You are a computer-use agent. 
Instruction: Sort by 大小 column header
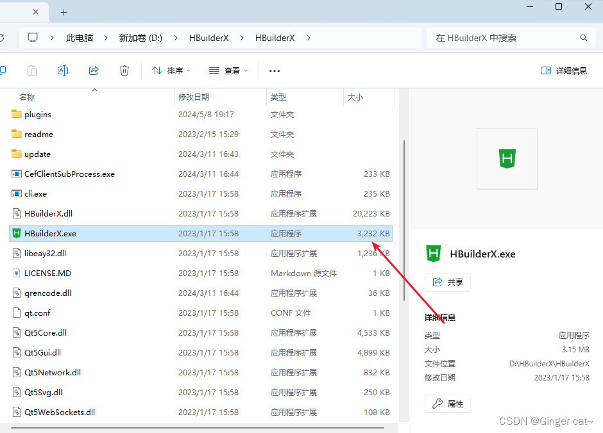click(x=355, y=97)
